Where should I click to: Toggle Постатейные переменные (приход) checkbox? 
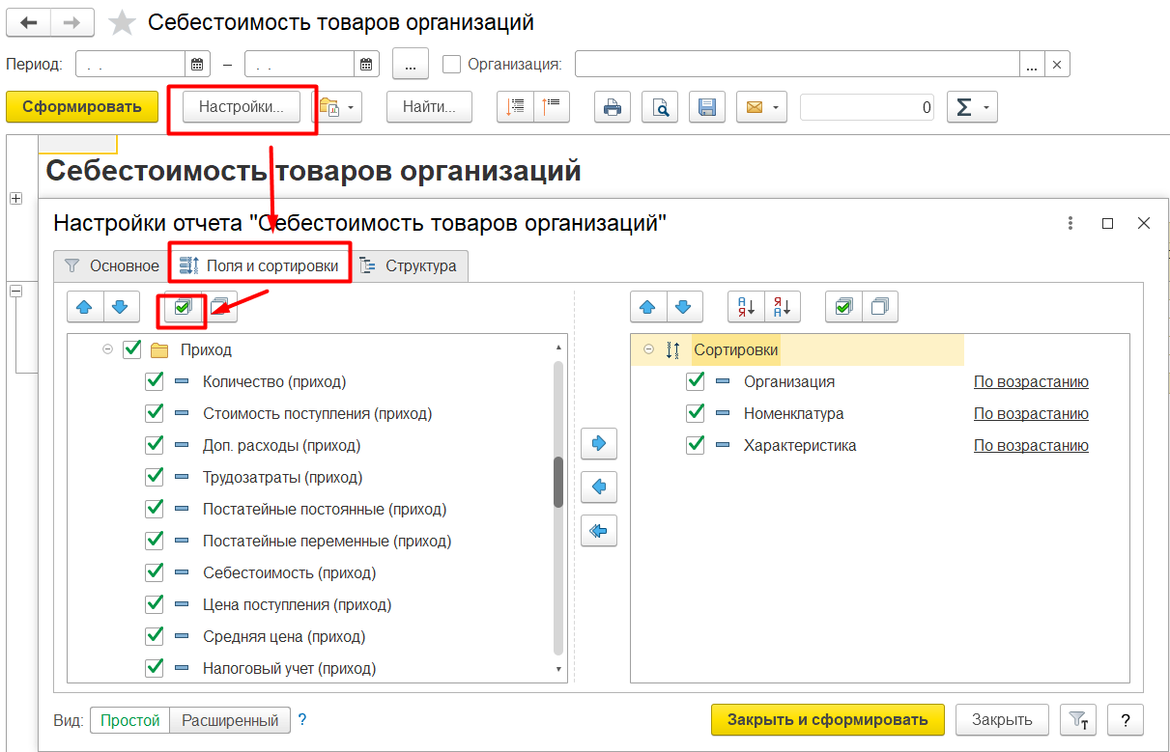[x=154, y=541]
